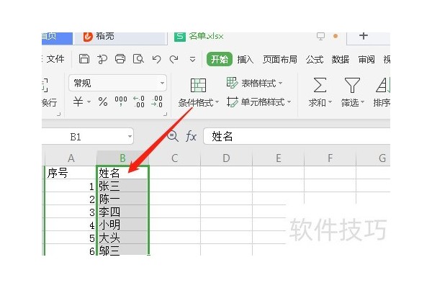Expand quick access toolbar dropdown arrow

click(192, 59)
